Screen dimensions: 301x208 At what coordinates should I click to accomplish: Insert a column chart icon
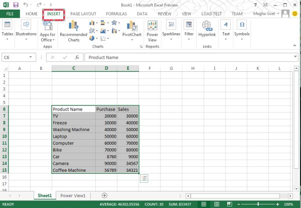point(92,23)
